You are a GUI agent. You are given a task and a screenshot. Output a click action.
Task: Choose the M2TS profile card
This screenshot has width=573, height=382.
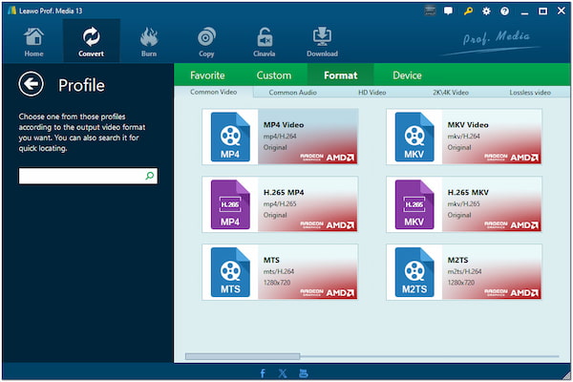tap(464, 272)
